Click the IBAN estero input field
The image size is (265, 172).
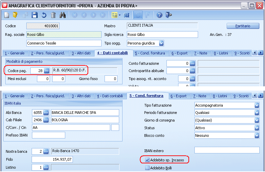(x=227, y=150)
